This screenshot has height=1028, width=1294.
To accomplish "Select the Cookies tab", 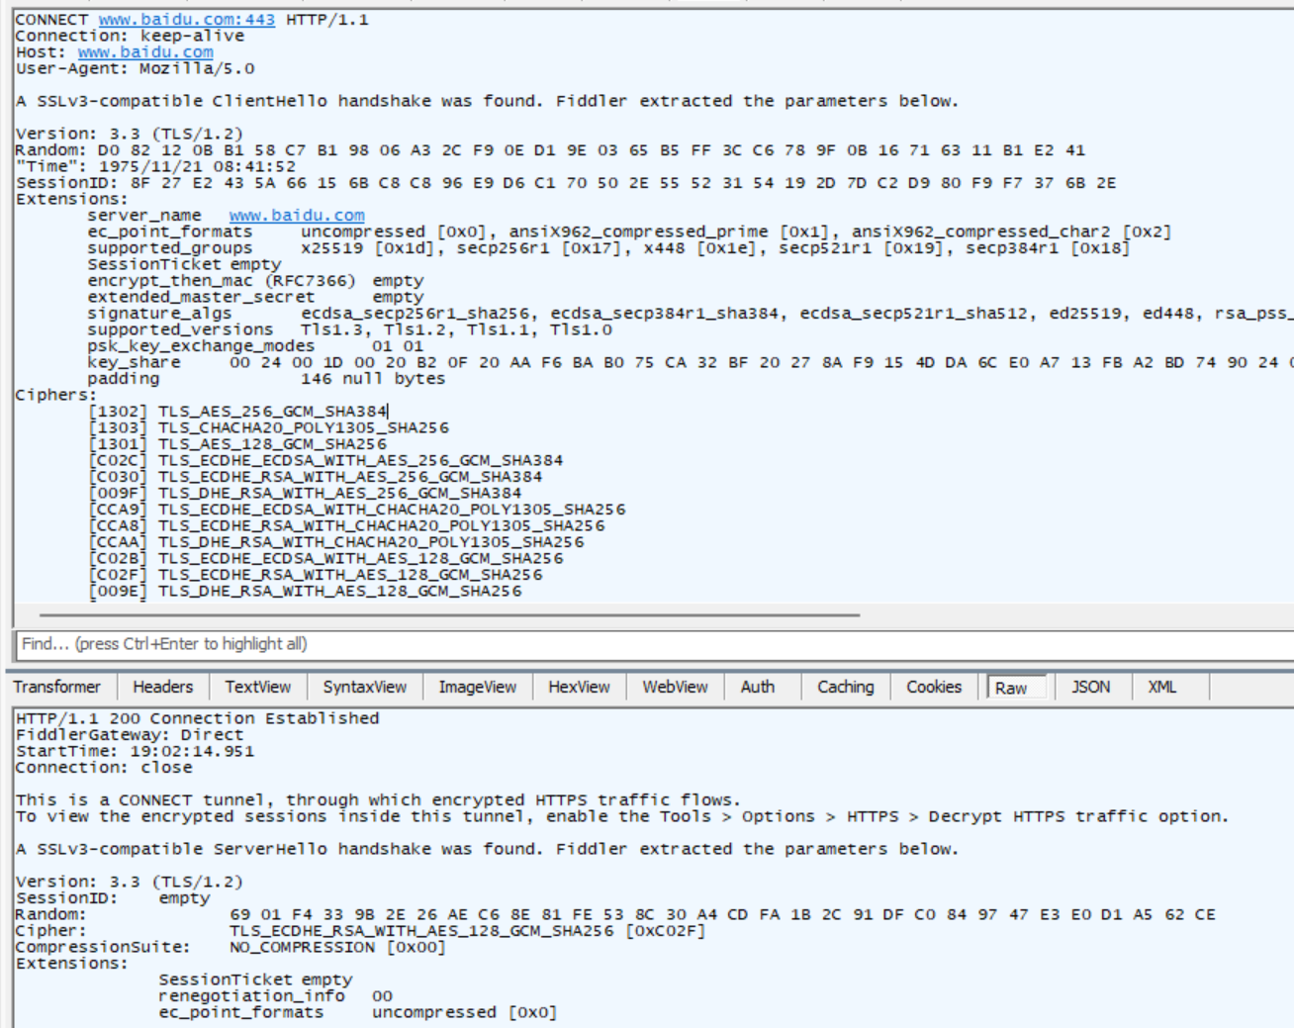I will click(934, 687).
